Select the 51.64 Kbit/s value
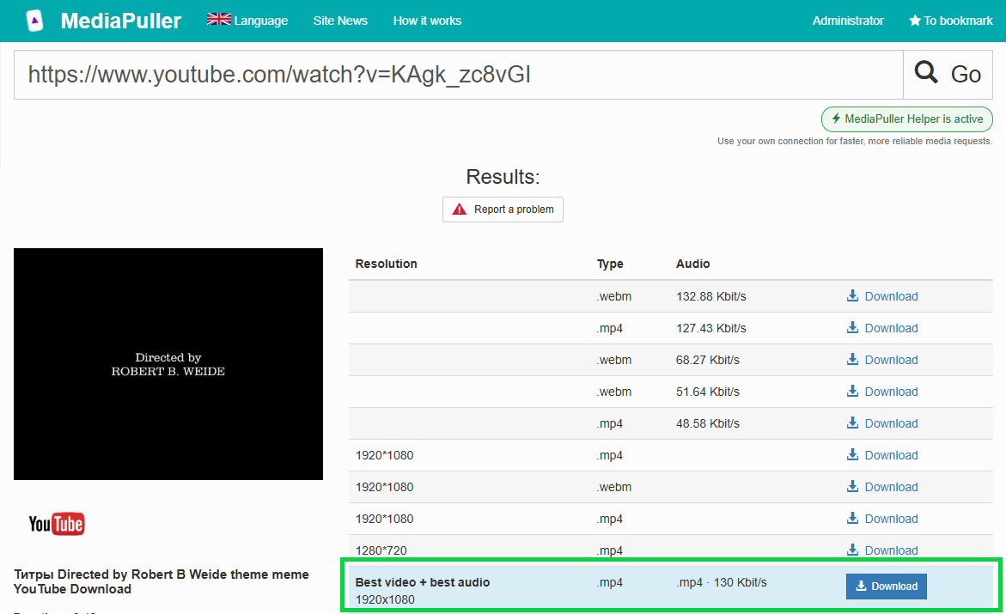Screen dimensions: 1006x614 [x=708, y=392]
